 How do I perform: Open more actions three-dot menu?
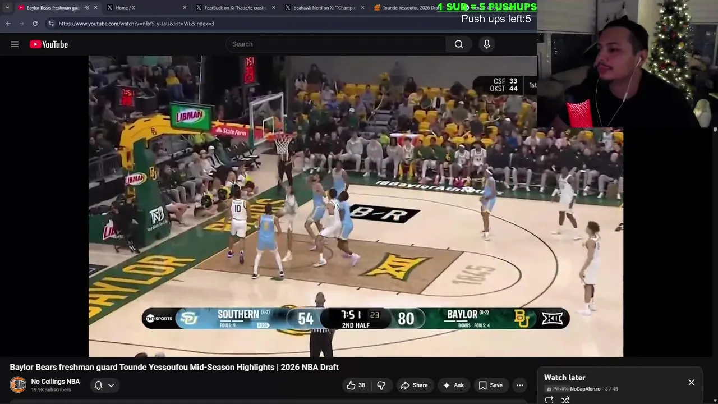click(x=520, y=385)
